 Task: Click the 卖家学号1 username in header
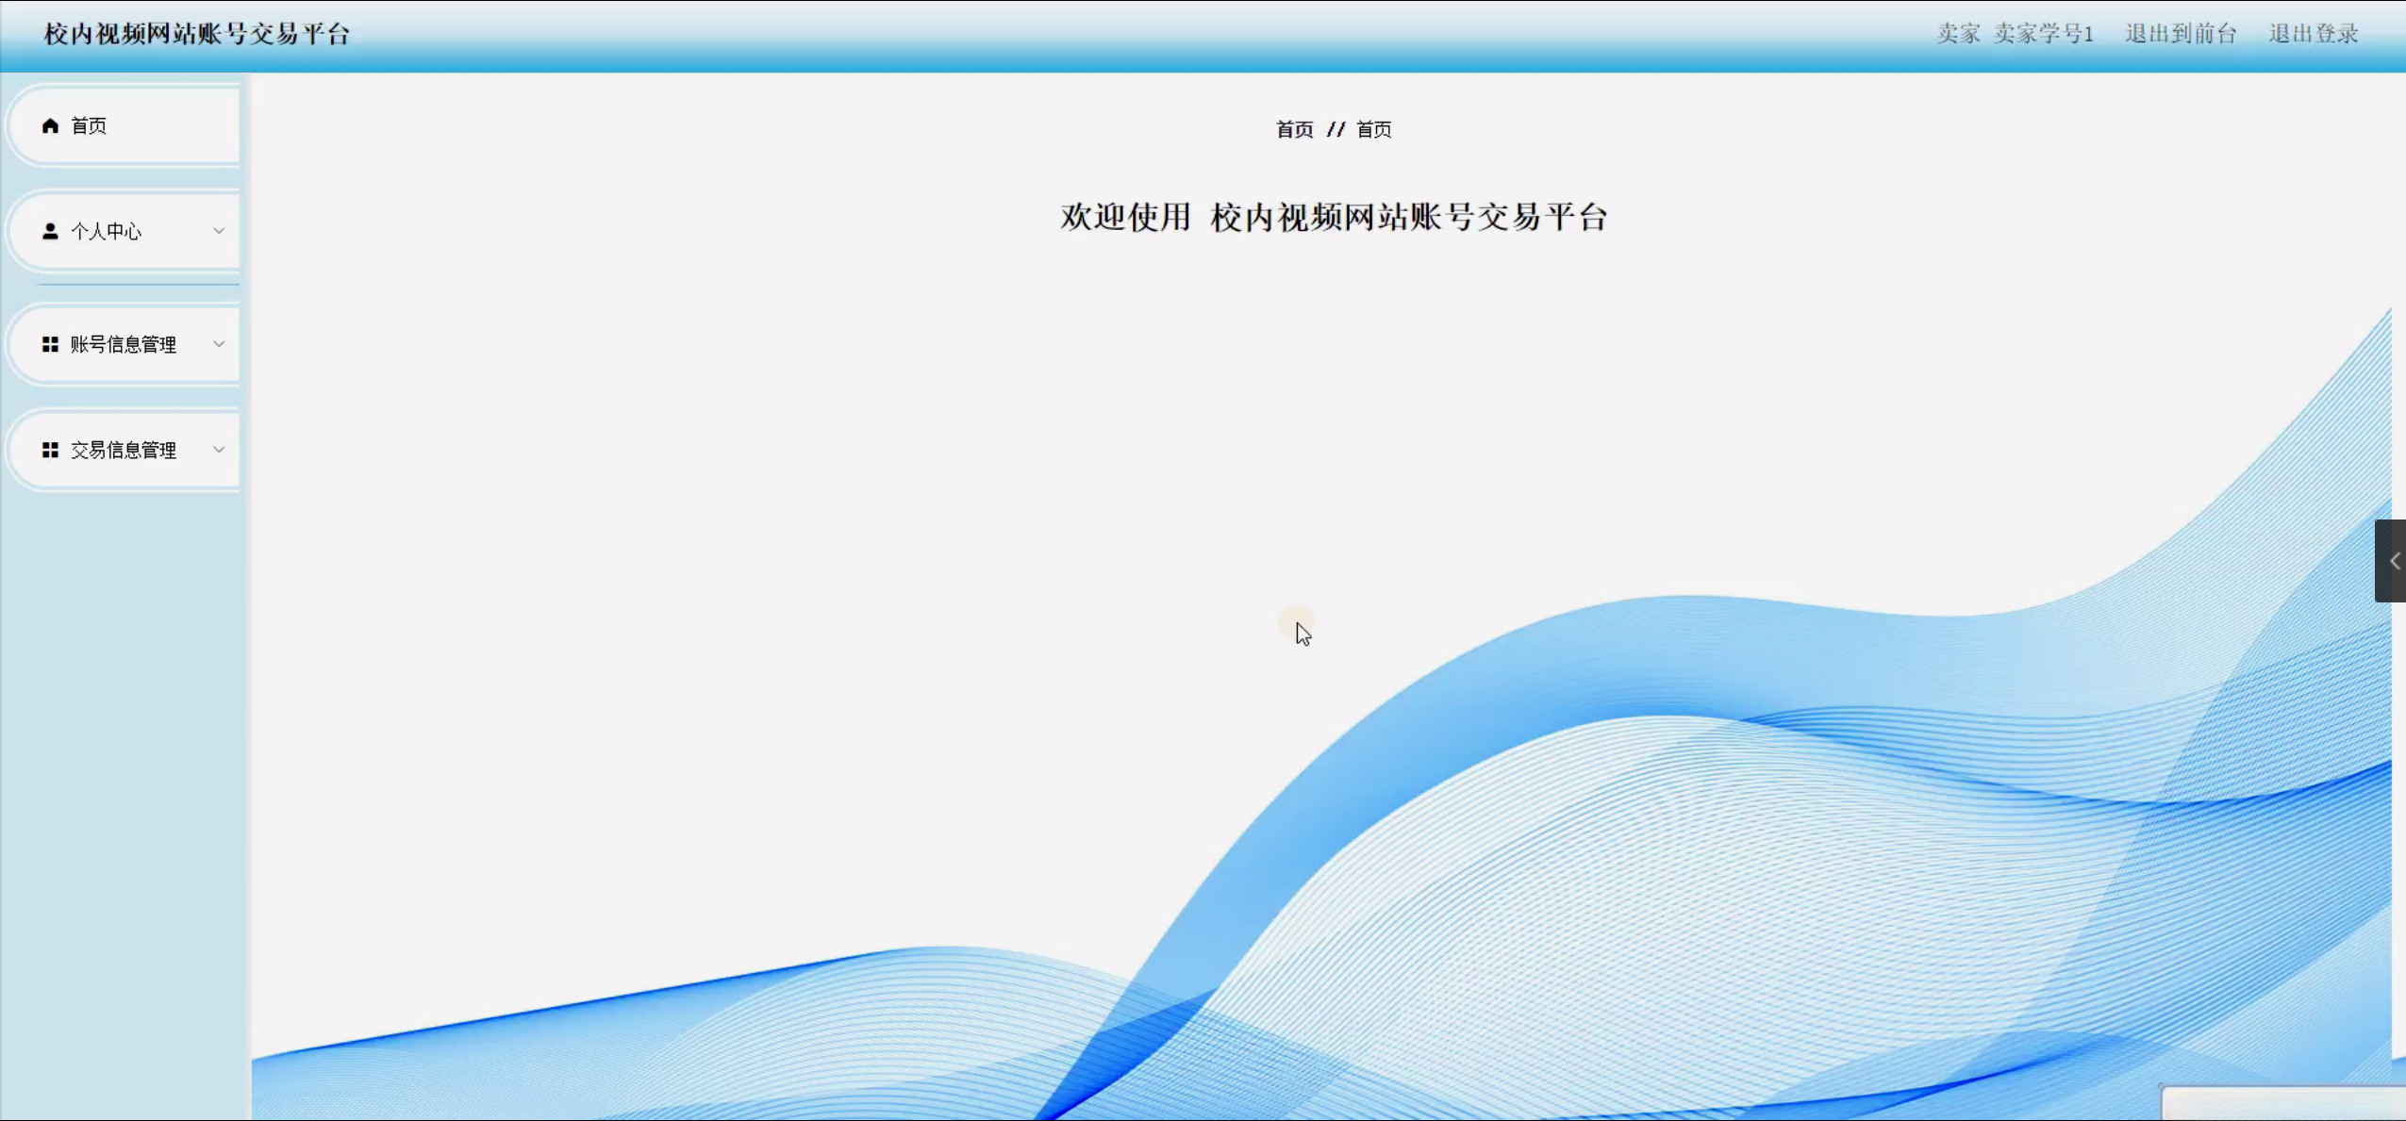click(2043, 34)
